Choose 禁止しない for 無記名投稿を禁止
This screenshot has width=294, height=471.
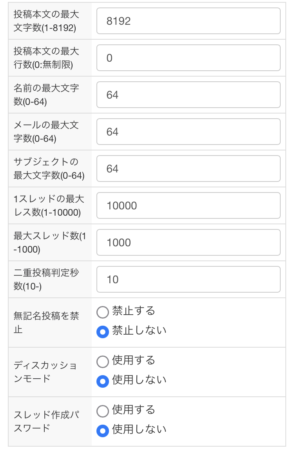point(103,332)
